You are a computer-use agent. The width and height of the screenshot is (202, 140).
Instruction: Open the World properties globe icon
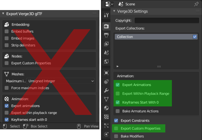[106, 62]
